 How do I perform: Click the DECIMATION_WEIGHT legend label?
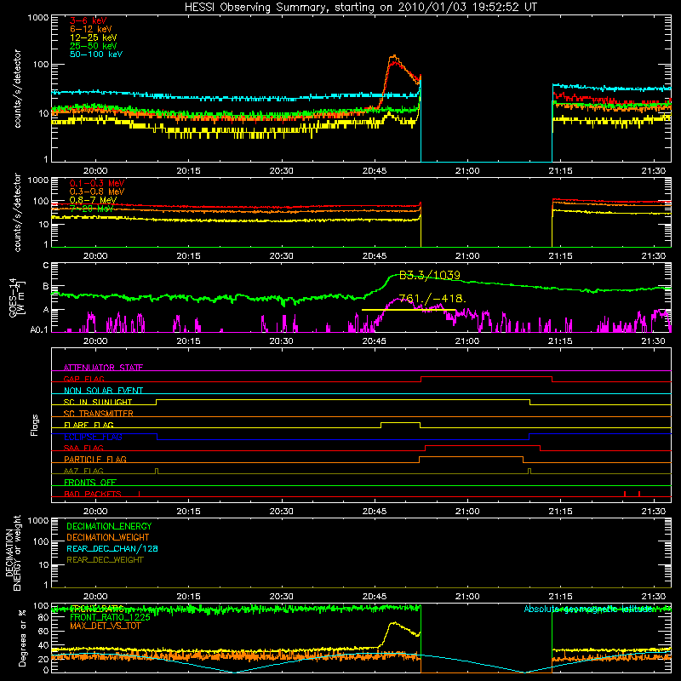pyautogui.click(x=108, y=537)
